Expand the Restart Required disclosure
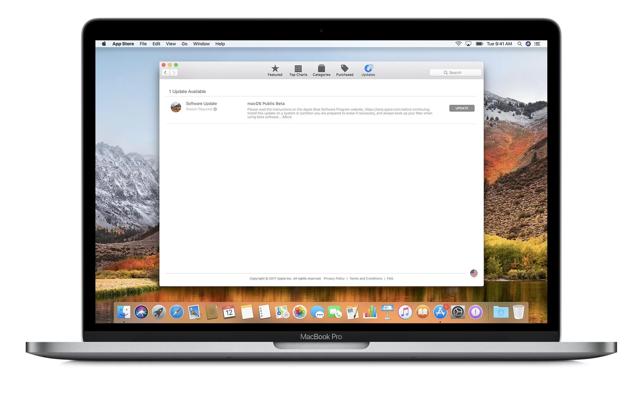Screen dimensions: 644x401 coord(215,109)
